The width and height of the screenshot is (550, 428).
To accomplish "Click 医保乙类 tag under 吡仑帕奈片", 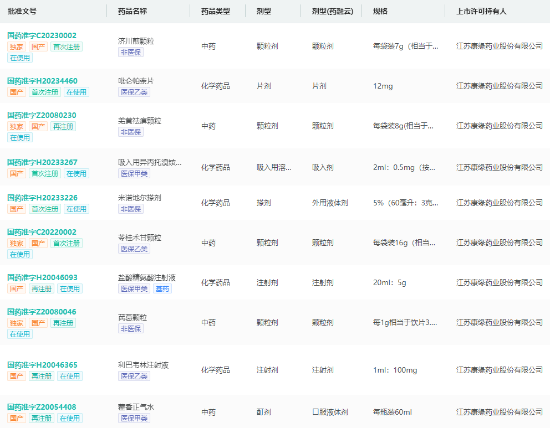I will [x=134, y=92].
